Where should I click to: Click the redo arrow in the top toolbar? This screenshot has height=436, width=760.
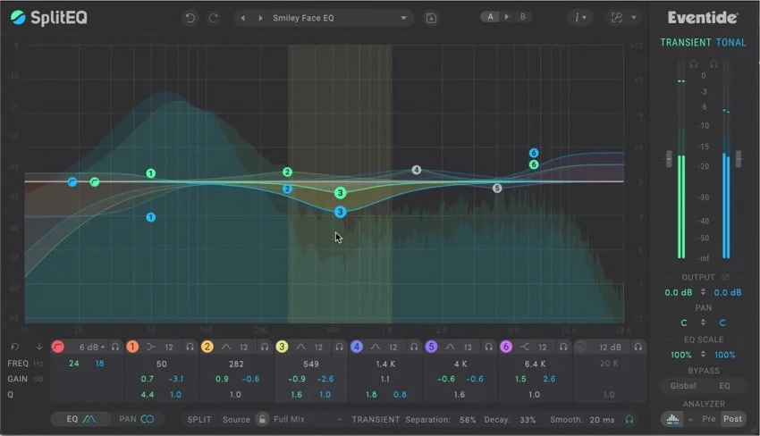pyautogui.click(x=214, y=18)
